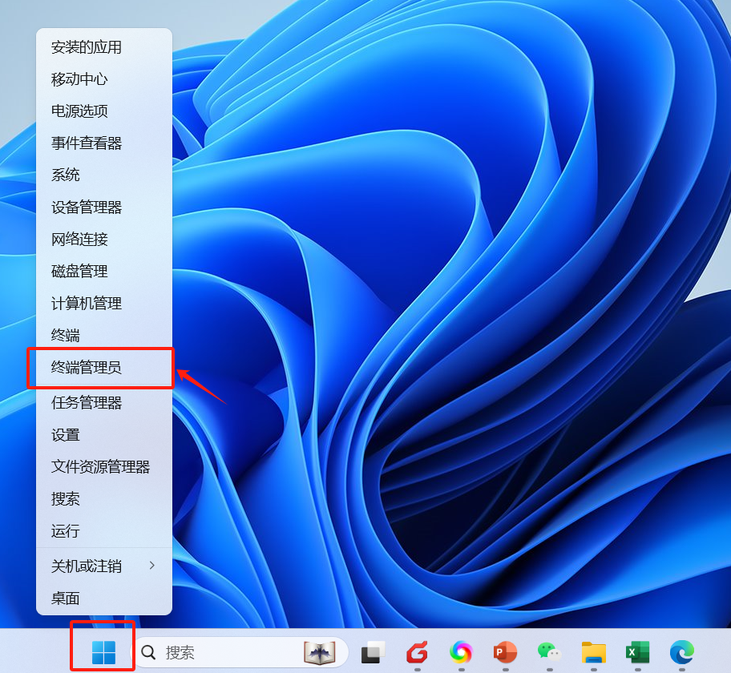The image size is (731, 673).
Task: Open 事件查看器 from the menu
Action: (104, 143)
